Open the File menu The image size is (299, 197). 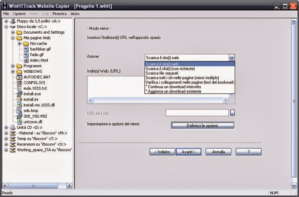[6, 14]
